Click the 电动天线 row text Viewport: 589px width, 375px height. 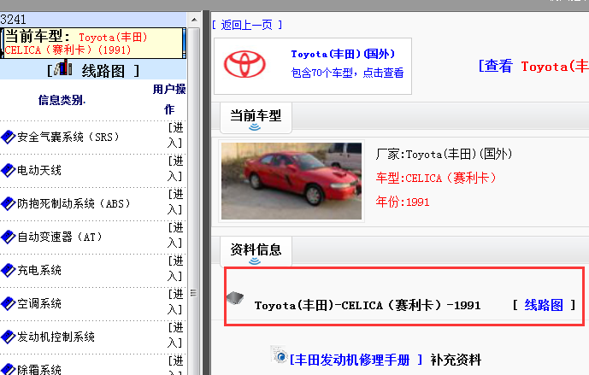point(39,171)
